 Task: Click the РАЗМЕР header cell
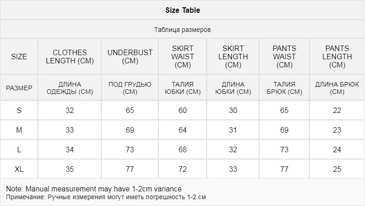[x=19, y=88]
